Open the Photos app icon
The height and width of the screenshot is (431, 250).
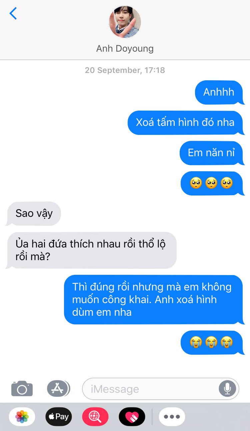22,417
